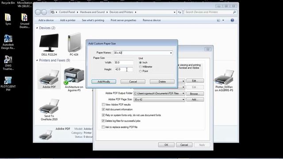Go to Control Panel breadcrumb
The height and width of the screenshot is (159, 283).
(67, 12)
